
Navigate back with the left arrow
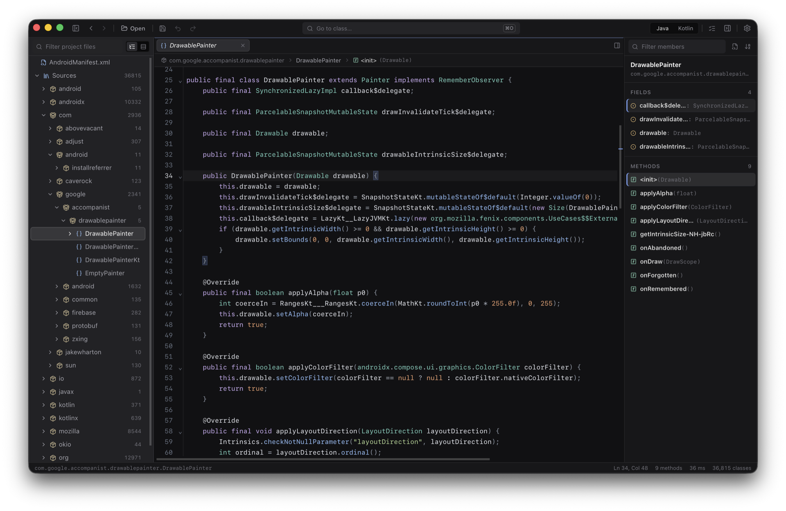tap(91, 28)
